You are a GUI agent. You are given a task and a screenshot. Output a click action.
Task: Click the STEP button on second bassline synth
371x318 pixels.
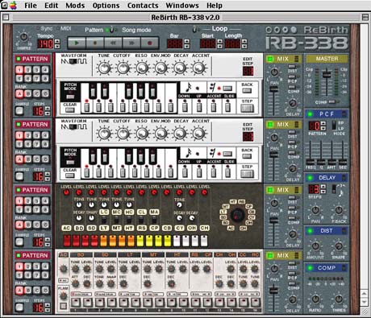pyautogui.click(x=247, y=174)
